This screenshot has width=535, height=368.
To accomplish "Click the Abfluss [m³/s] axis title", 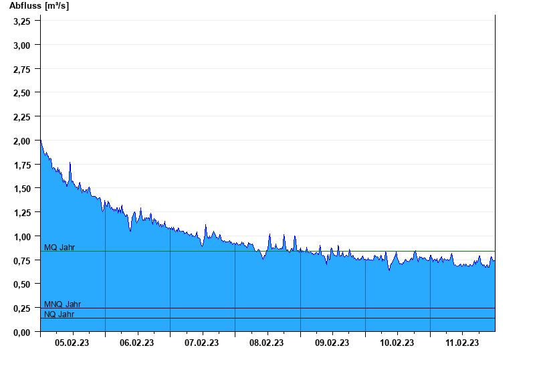I will click(x=39, y=6).
